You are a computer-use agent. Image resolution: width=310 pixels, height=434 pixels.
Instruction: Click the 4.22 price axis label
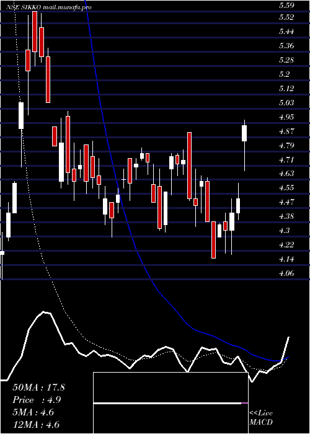pyautogui.click(x=286, y=245)
